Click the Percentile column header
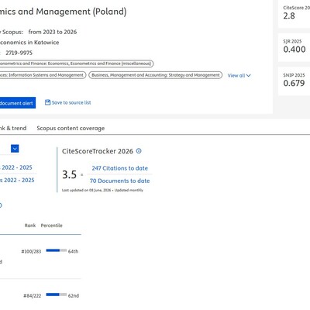This screenshot has width=310, height=310. [51, 226]
